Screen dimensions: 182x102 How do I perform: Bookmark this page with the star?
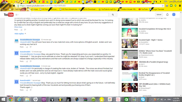coord(163,6)
